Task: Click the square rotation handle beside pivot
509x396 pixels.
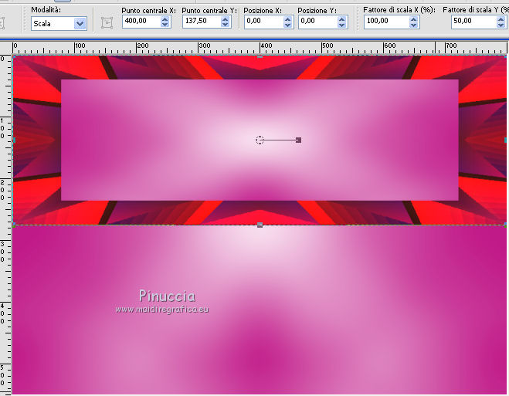Action: click(299, 140)
